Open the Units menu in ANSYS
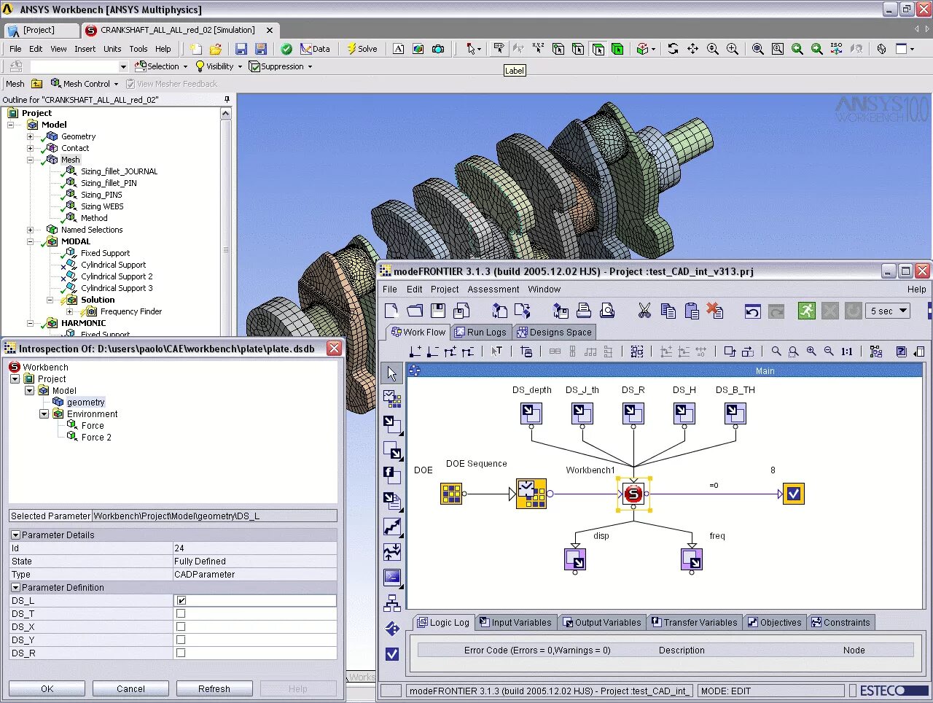933x703 pixels. coord(112,49)
